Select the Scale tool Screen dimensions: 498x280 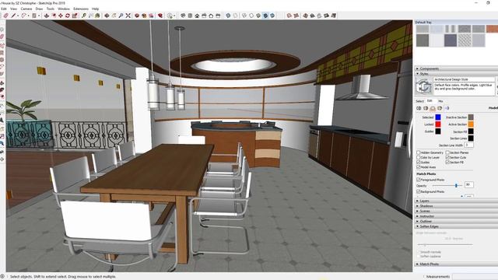point(75,16)
